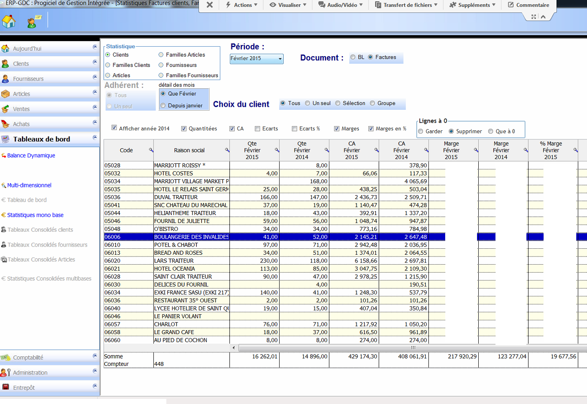Filter the Code column via search icon
This screenshot has width=587, height=404.
click(x=151, y=150)
